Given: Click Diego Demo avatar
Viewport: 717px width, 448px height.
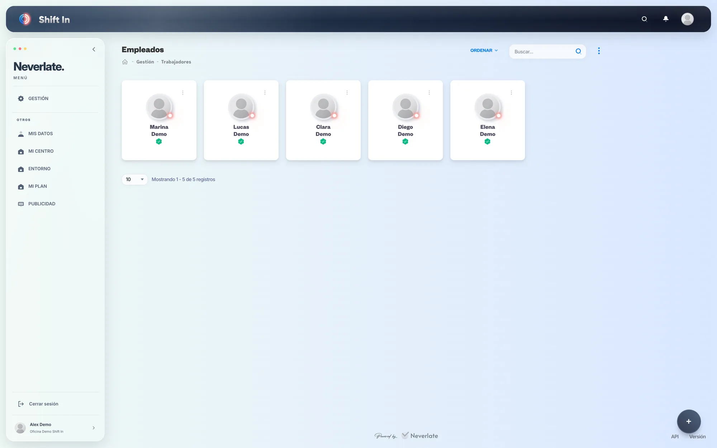Looking at the screenshot, I should tap(405, 107).
